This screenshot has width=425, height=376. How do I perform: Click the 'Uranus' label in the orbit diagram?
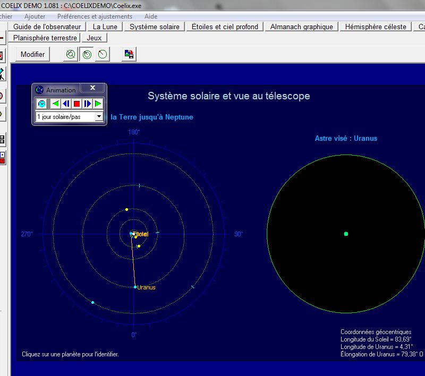pos(146,287)
